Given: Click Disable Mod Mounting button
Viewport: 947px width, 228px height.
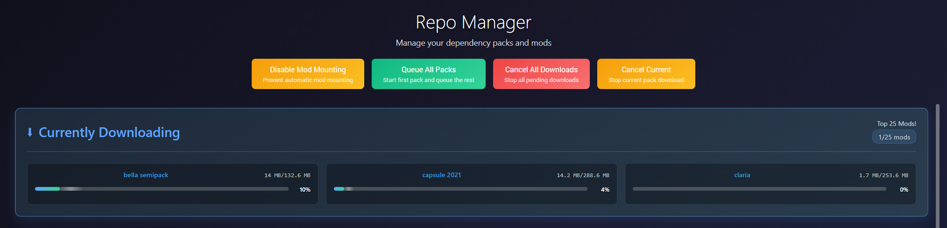Looking at the screenshot, I should tap(308, 74).
